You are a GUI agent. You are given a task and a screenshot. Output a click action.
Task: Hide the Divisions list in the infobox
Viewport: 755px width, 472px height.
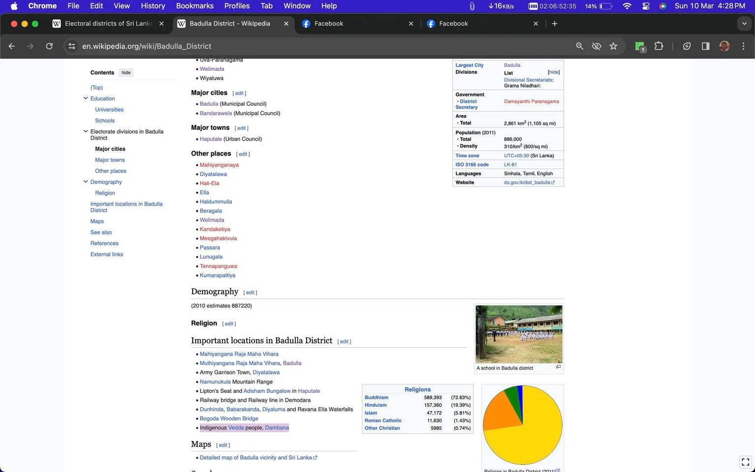pyautogui.click(x=553, y=72)
